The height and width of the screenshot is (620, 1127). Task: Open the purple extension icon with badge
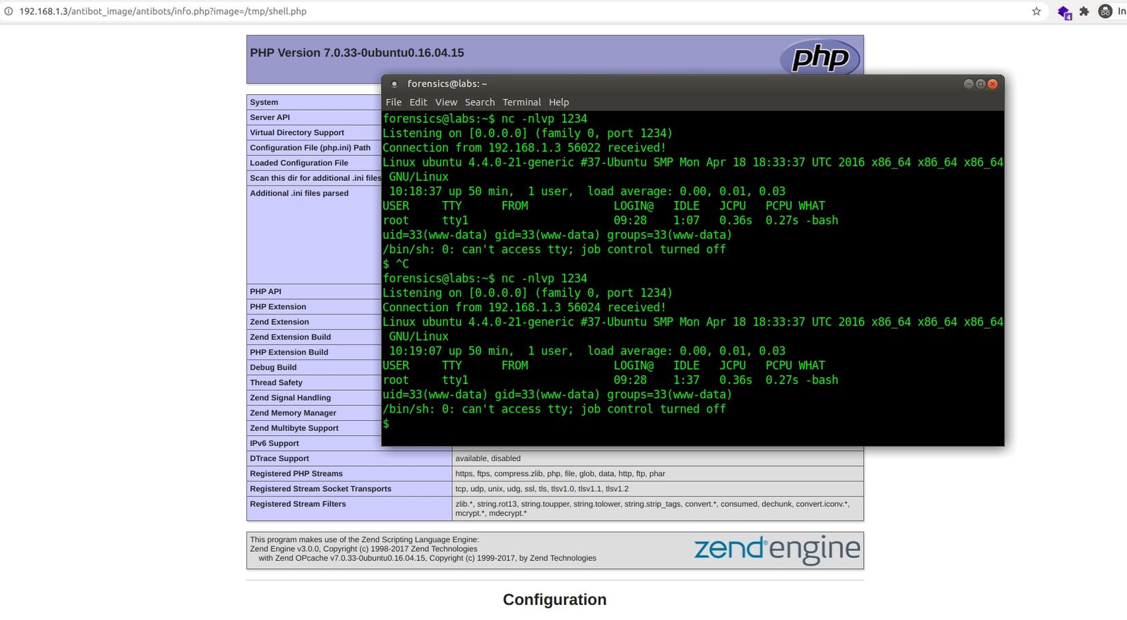(1064, 12)
